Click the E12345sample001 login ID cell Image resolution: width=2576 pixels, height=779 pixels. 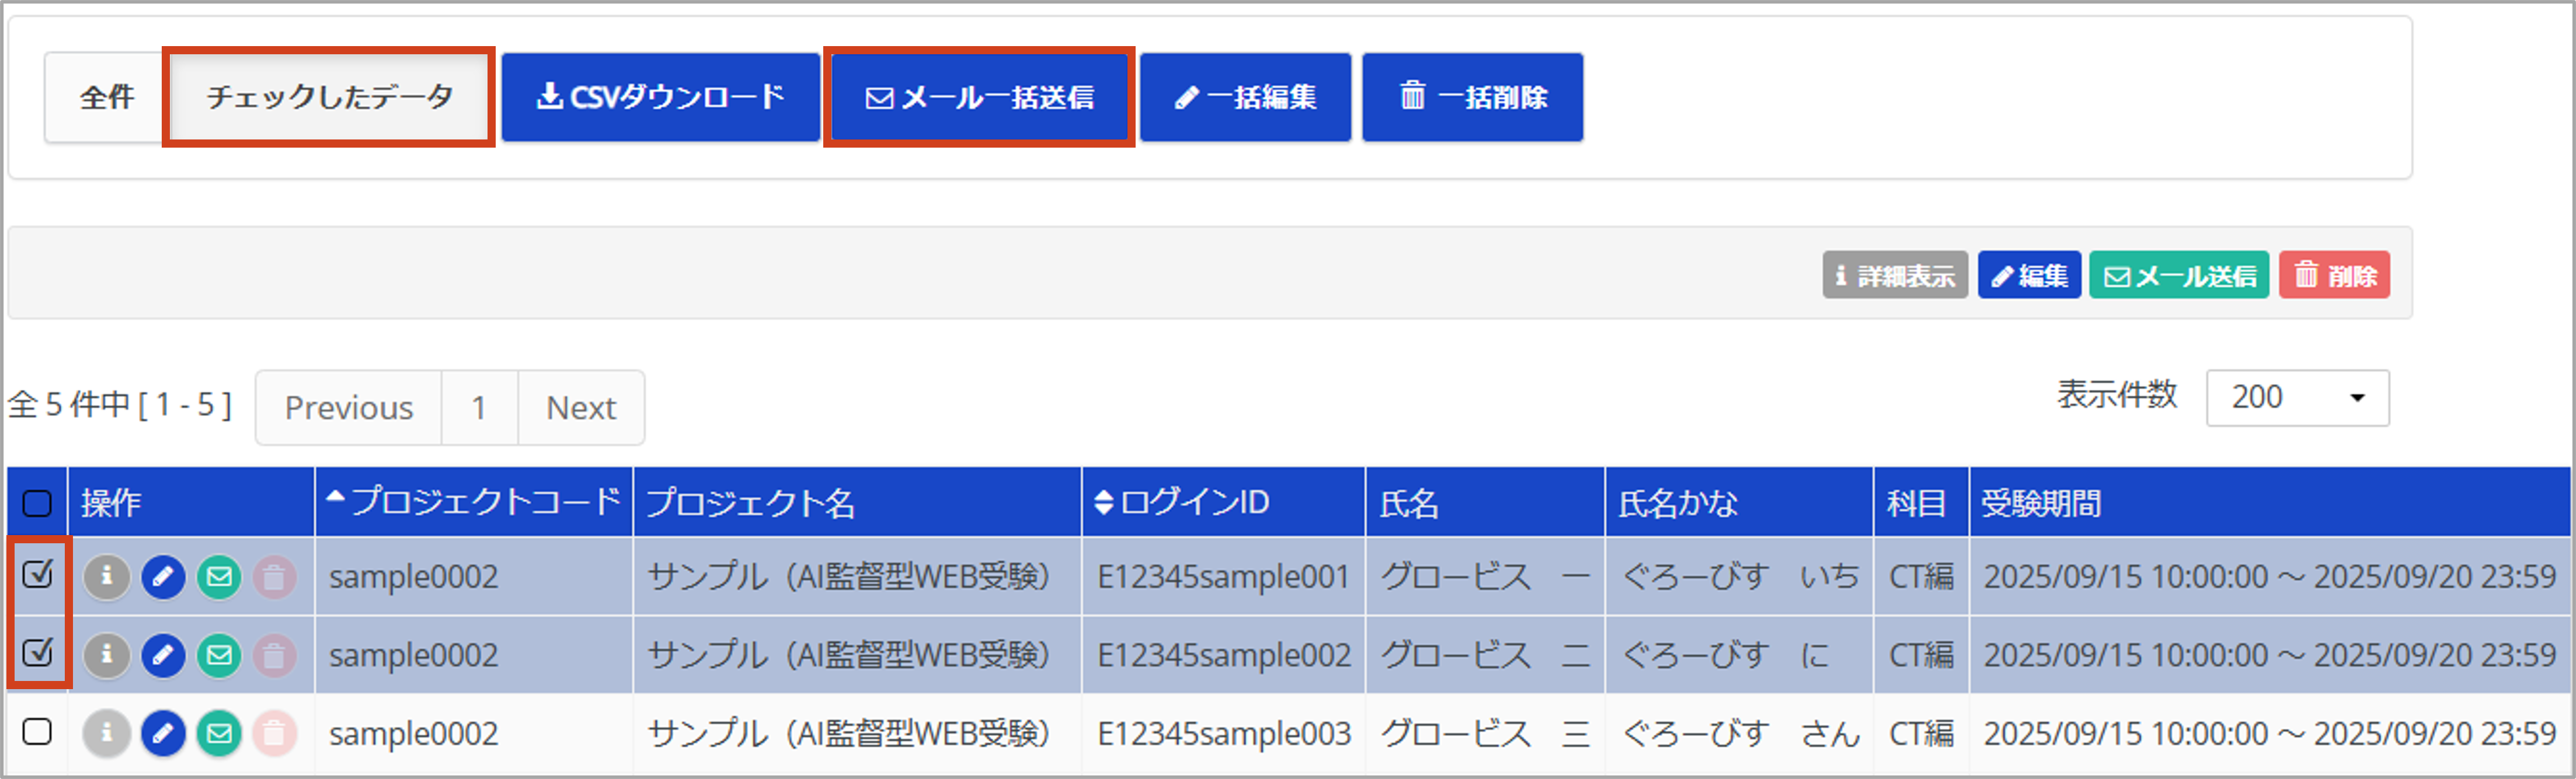point(1223,577)
